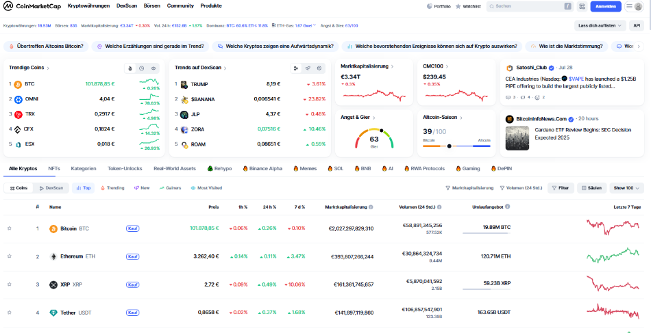Click the toolbar icon beside the search field
The height and width of the screenshot is (333, 651).
point(582,6)
